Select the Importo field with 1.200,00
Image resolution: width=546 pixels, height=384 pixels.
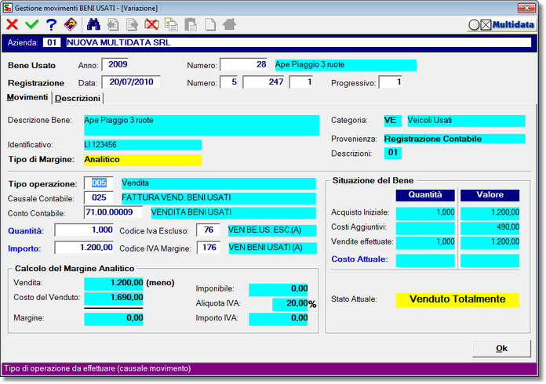pos(84,248)
